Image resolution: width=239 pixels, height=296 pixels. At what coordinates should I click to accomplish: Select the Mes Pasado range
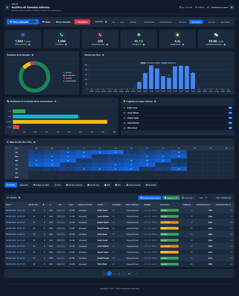pos(196,22)
